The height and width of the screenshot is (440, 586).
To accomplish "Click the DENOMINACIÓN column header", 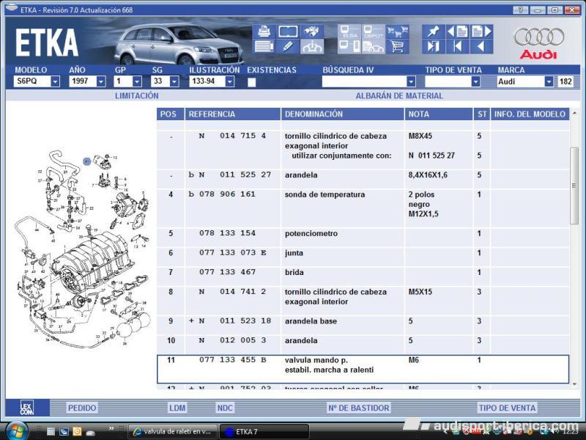I will coord(342,114).
